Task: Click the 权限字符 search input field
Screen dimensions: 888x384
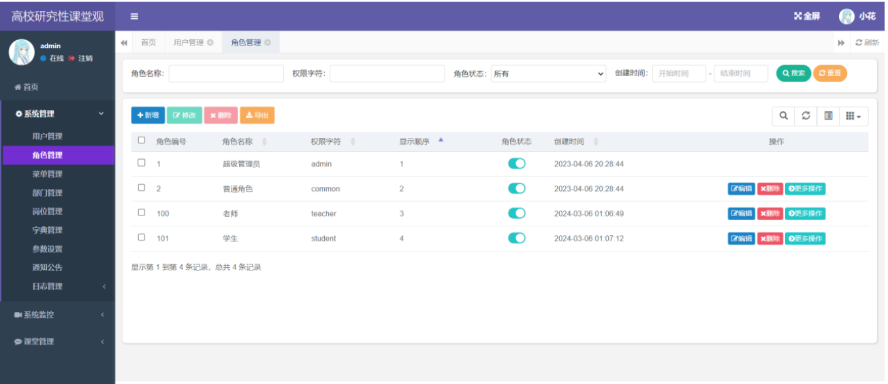Action: click(x=387, y=73)
